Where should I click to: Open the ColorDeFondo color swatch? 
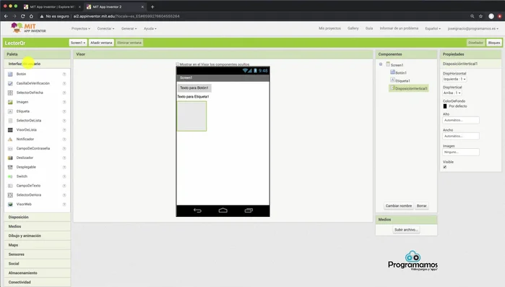445,106
